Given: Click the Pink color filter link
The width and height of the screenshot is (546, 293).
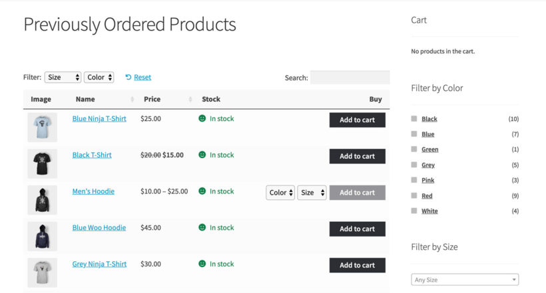Looking at the screenshot, I should coord(428,180).
